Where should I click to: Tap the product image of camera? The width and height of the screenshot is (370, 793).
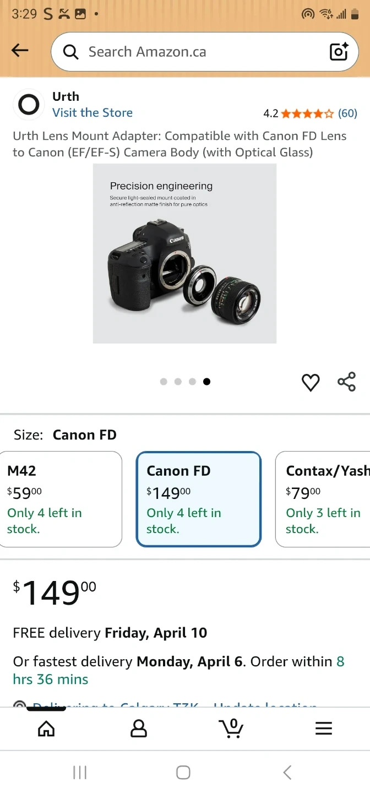pos(184,253)
